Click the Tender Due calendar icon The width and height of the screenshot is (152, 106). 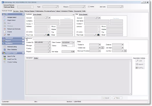pos(102,48)
